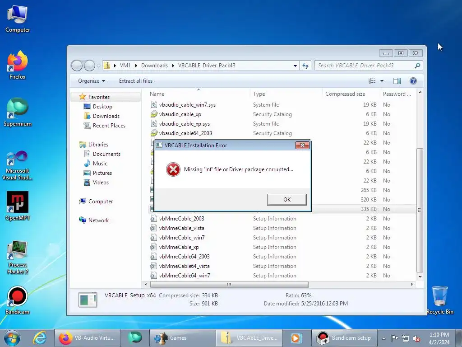Open recent pages dropdown arrow

pos(99,66)
